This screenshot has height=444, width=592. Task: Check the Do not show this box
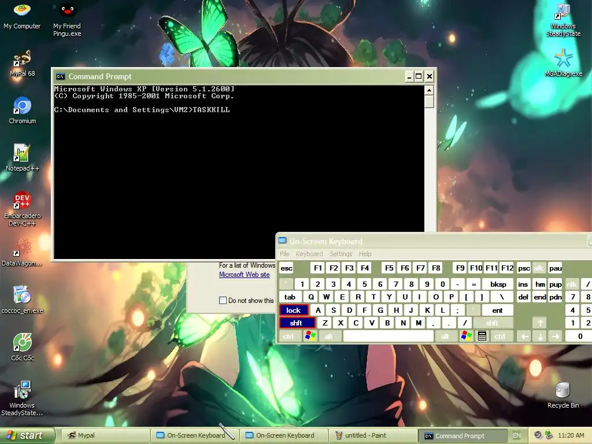(x=223, y=300)
